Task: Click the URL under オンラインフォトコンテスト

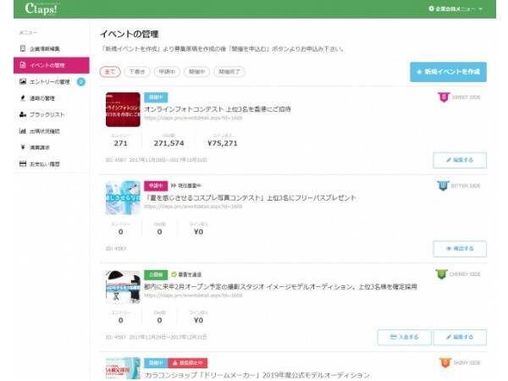Action: coord(193,119)
